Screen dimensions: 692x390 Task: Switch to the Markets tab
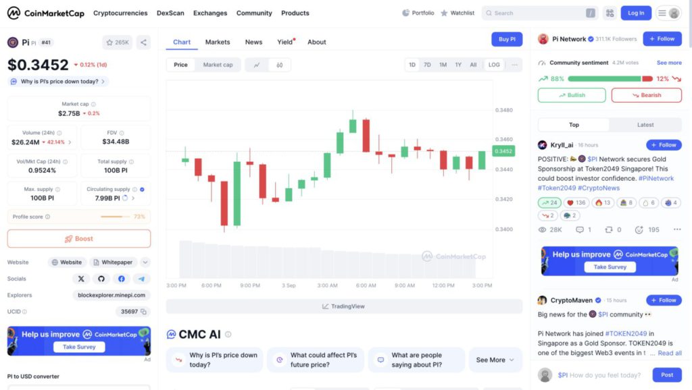point(218,42)
